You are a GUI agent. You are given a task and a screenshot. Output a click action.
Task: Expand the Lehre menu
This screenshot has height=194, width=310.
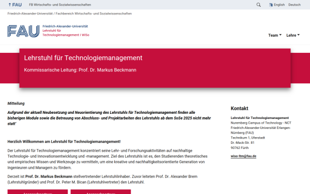(293, 35)
